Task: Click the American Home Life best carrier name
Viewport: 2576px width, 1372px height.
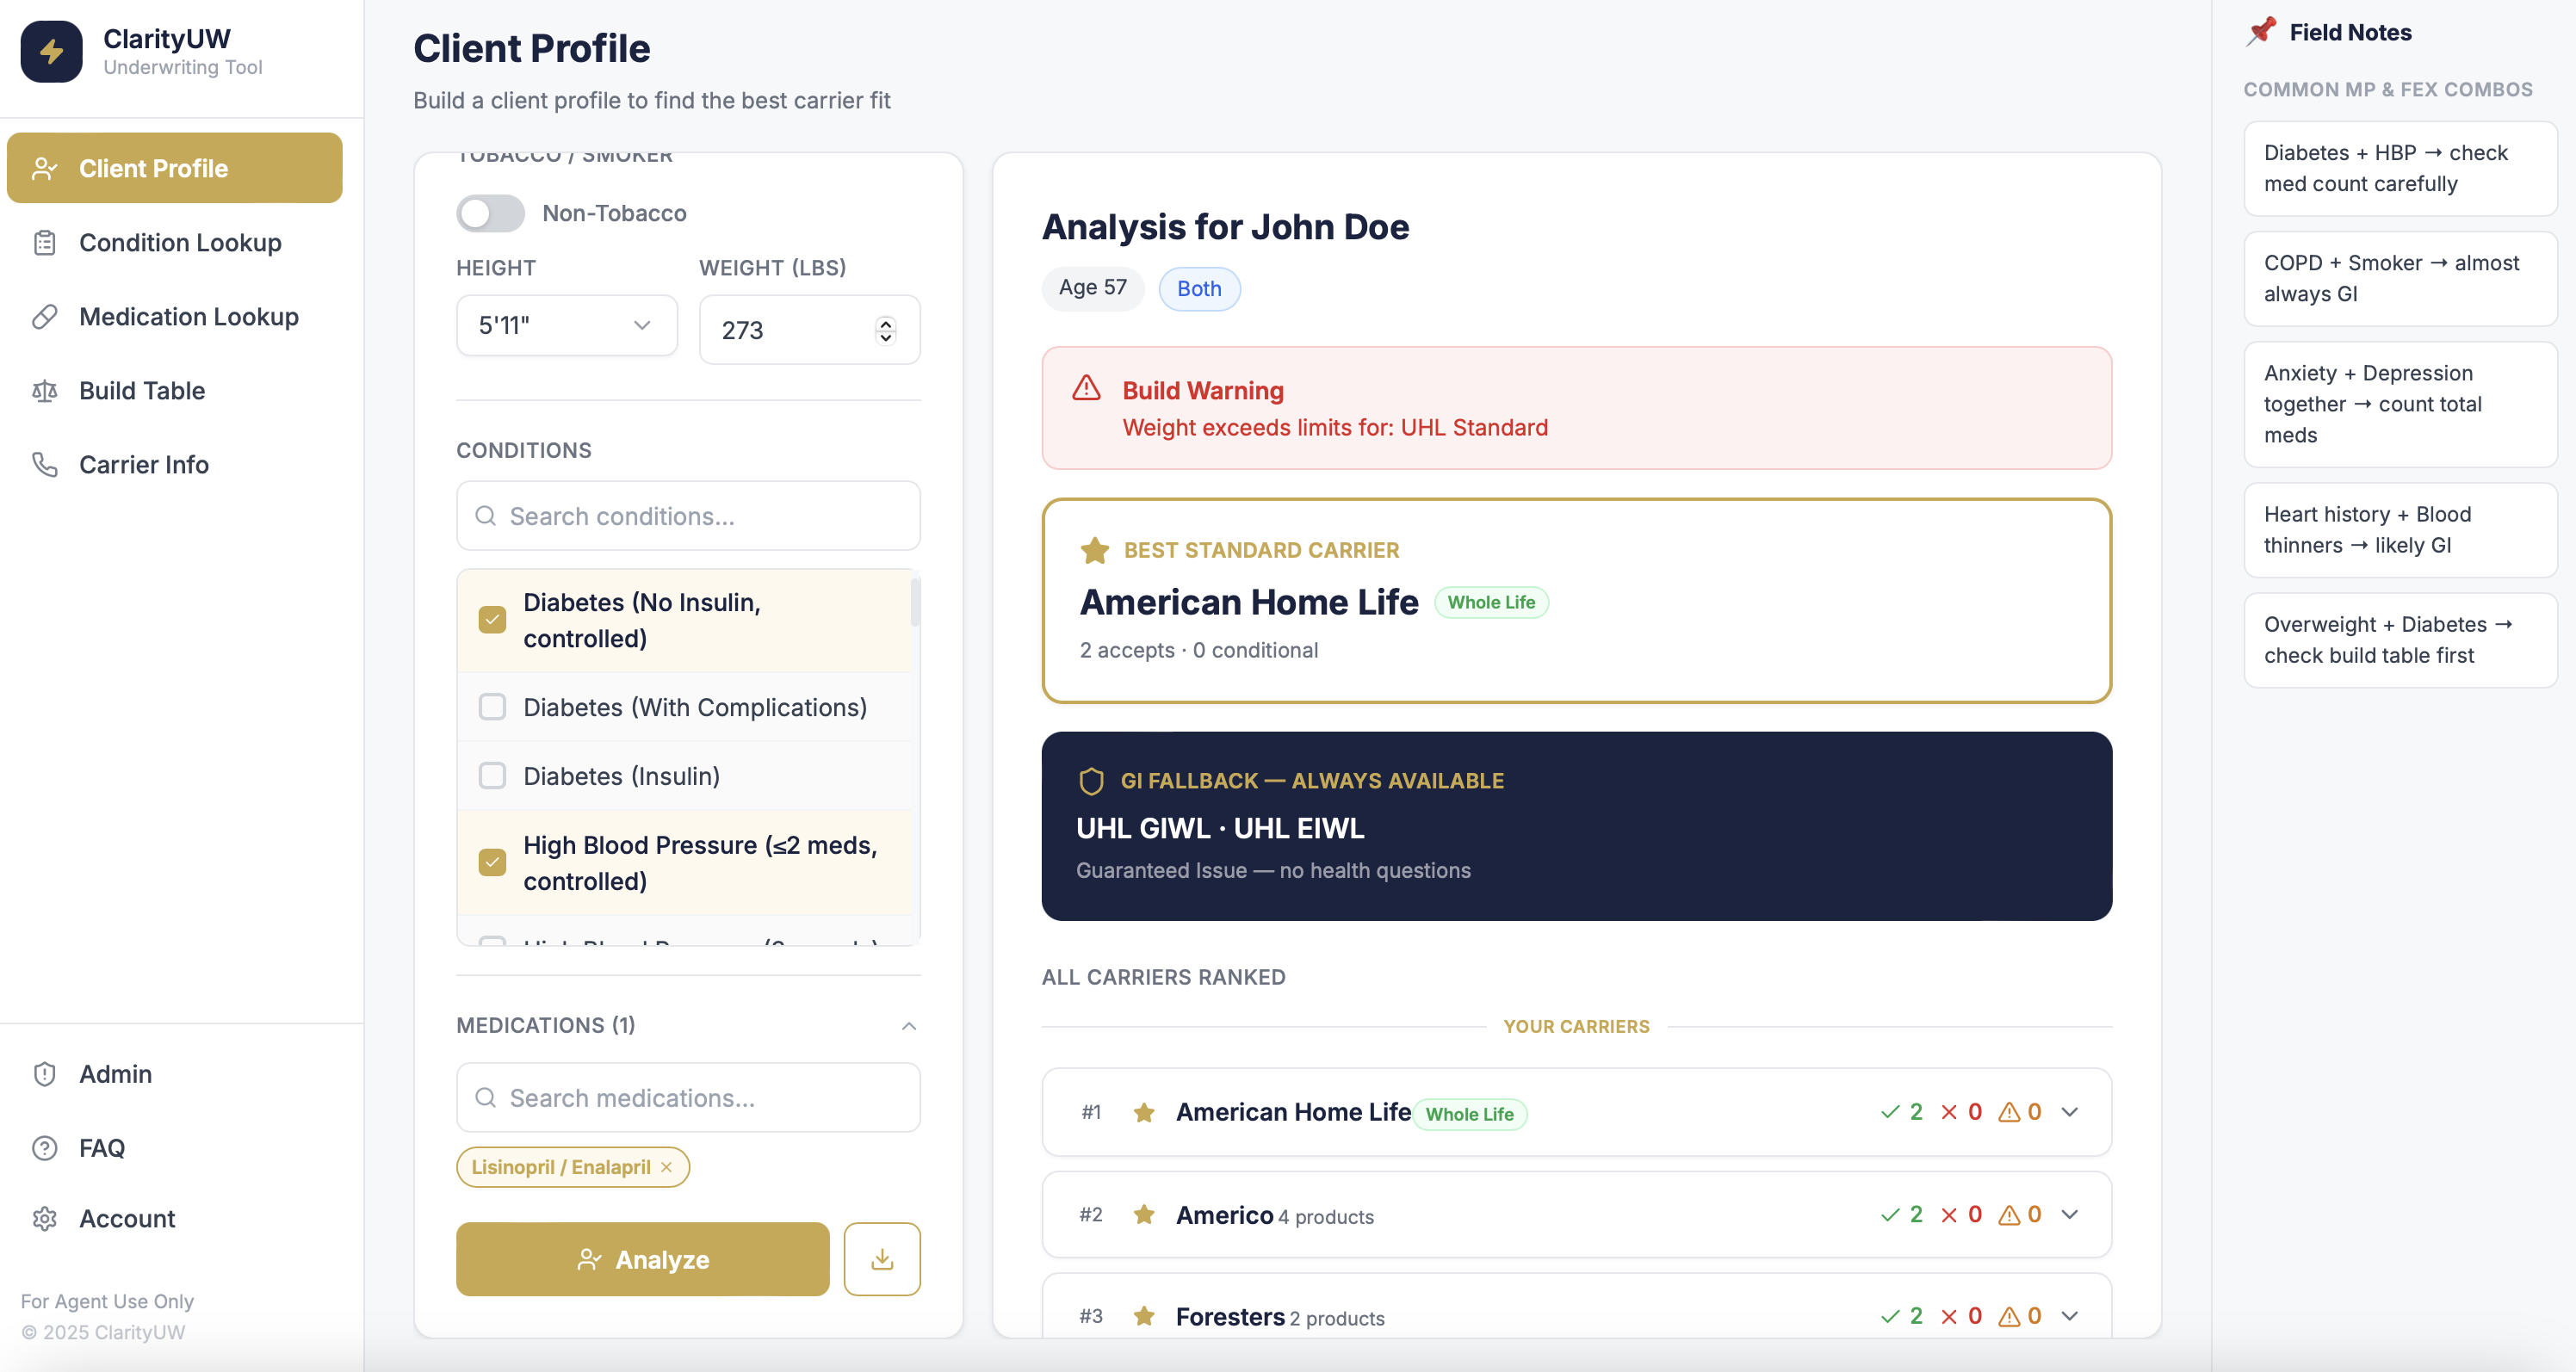Action: 1249,602
